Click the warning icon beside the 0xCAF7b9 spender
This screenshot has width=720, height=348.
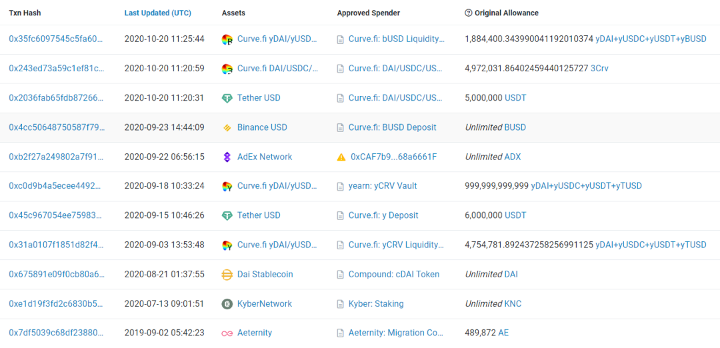tap(341, 157)
